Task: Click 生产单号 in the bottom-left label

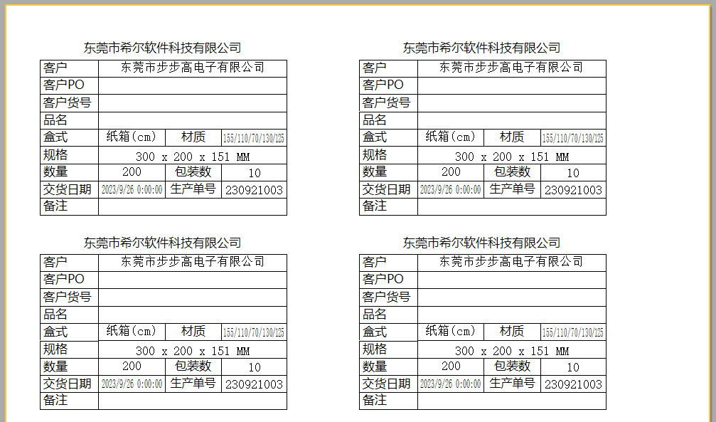Action: point(193,383)
